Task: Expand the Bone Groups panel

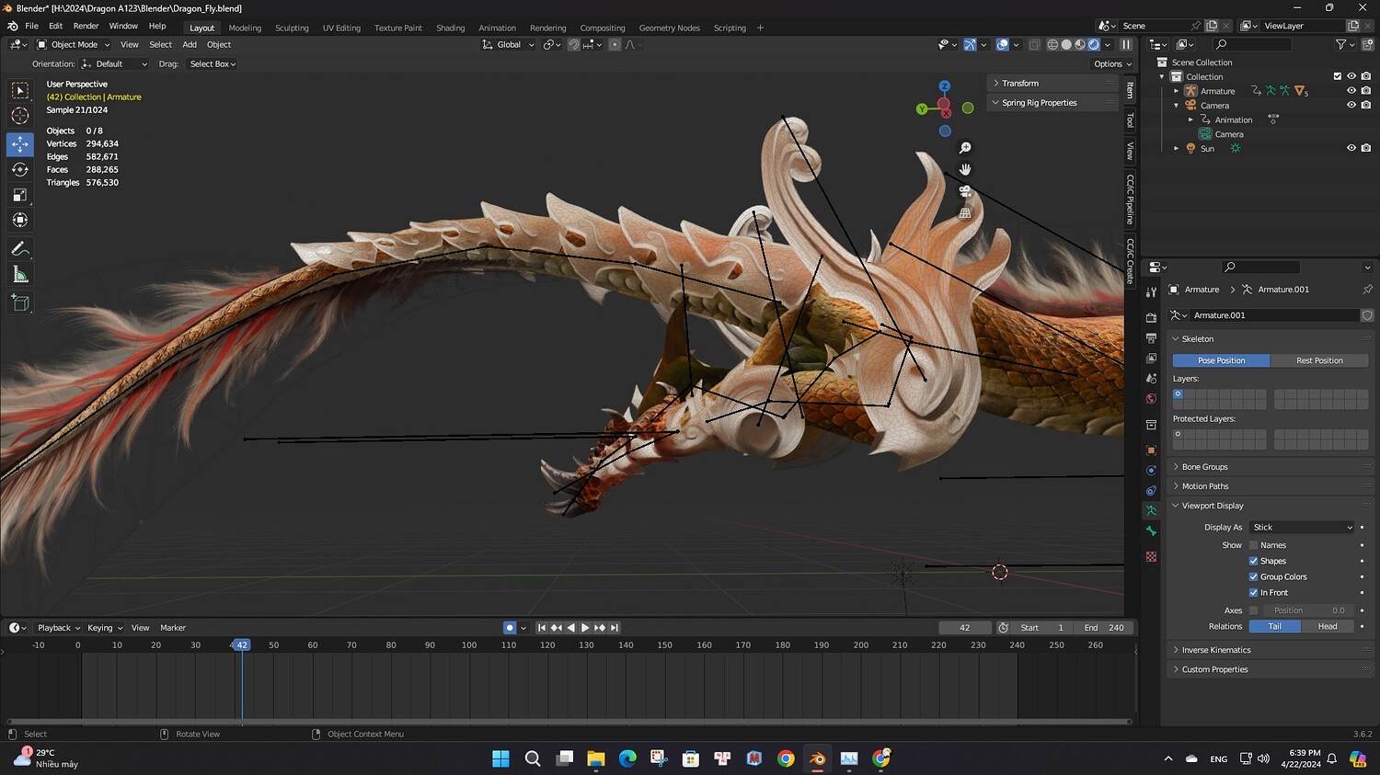Action: pyautogui.click(x=1204, y=467)
